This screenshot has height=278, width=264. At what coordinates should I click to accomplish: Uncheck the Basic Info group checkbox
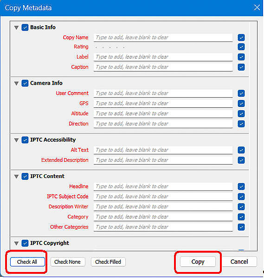click(25, 27)
